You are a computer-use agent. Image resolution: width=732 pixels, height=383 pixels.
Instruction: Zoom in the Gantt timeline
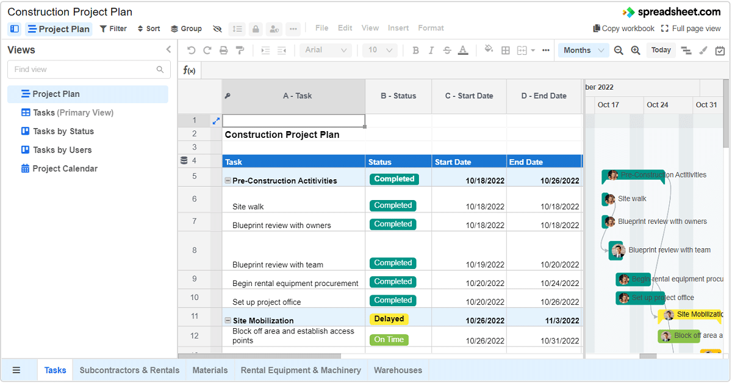636,50
